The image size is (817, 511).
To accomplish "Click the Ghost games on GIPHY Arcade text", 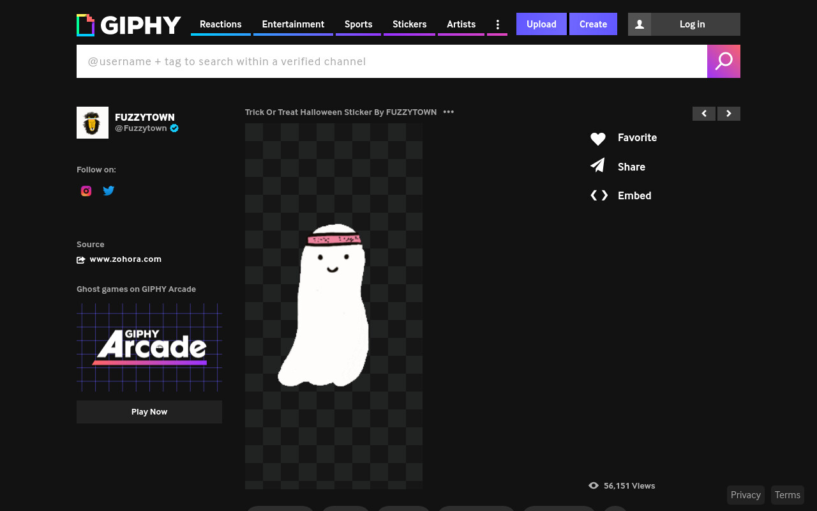I will pos(136,289).
